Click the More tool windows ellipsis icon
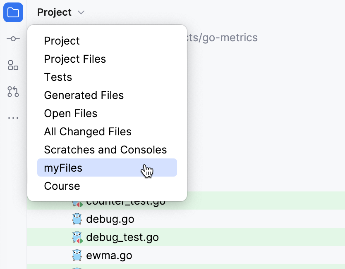Screen dimensions: 345x269 [x=13, y=118]
